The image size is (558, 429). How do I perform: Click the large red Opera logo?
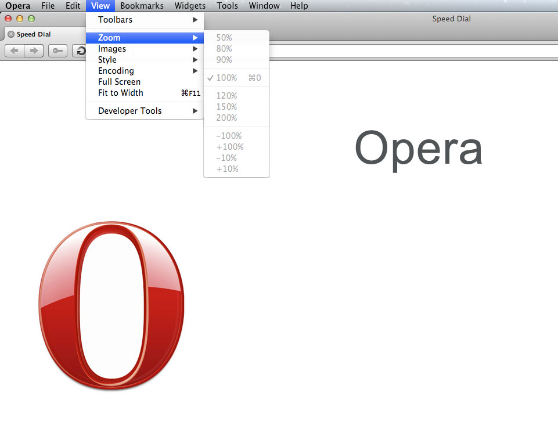tap(111, 305)
